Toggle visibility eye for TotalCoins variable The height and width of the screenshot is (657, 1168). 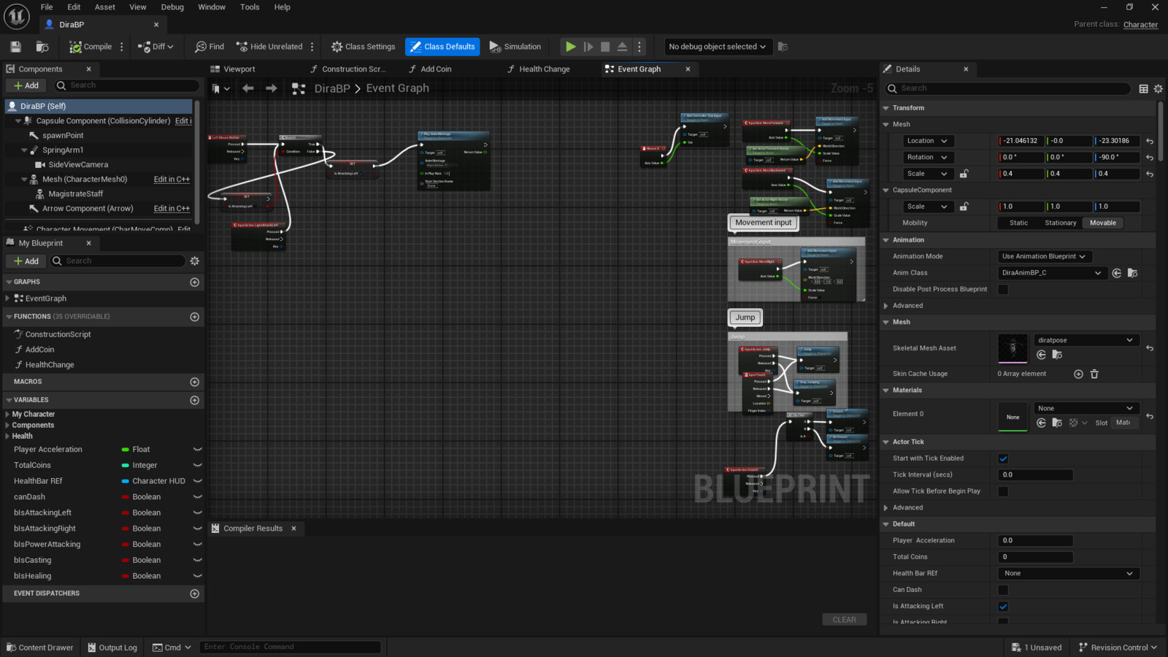point(197,465)
